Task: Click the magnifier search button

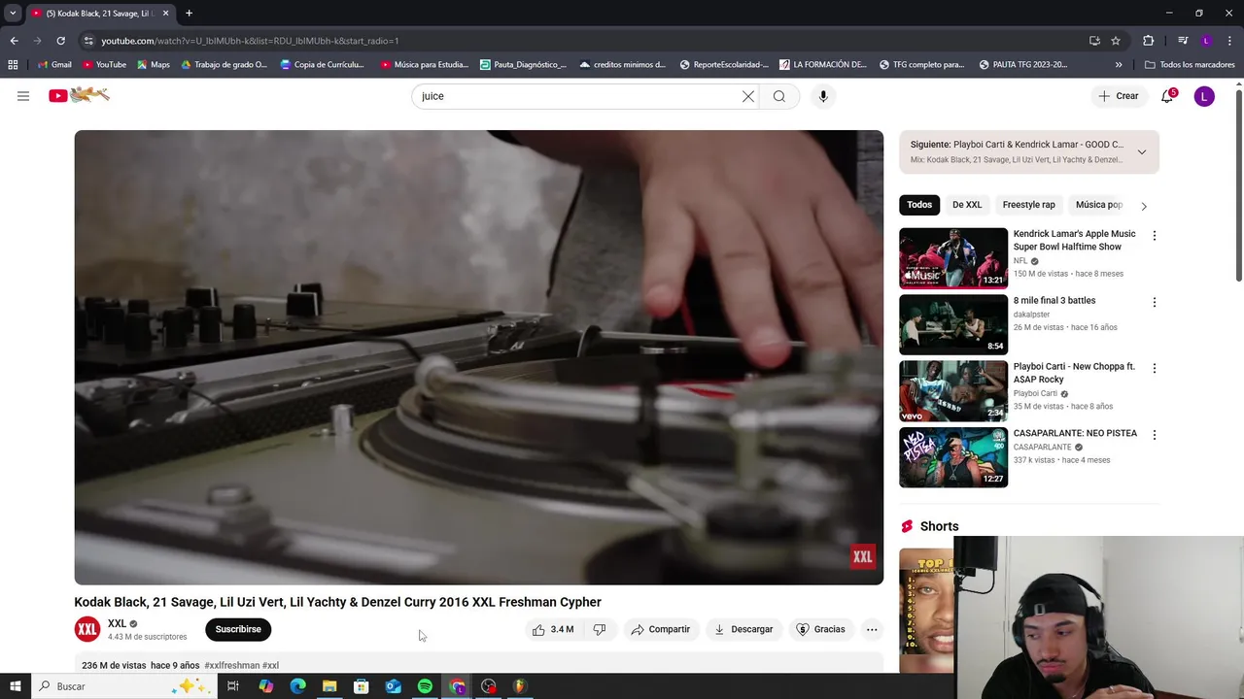Action: [x=779, y=96]
